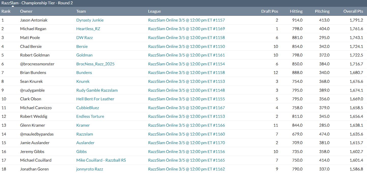Open the Knurek team link
Image resolution: width=367 pixels, height=173 pixels.
(83, 81)
